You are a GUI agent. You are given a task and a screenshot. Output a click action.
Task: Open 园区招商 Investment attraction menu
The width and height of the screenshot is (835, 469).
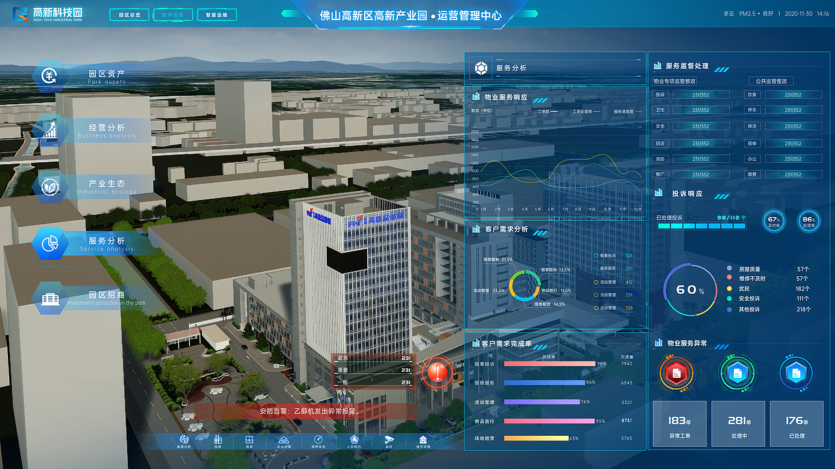tap(98, 299)
